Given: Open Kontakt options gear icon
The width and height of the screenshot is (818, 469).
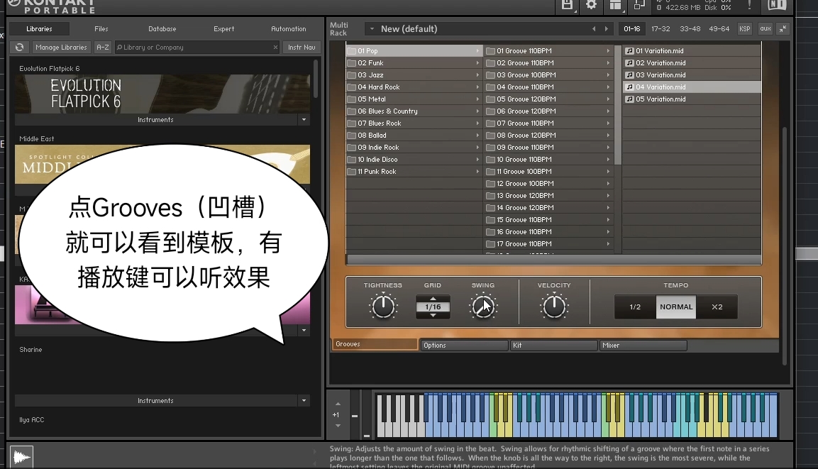Looking at the screenshot, I should (x=591, y=5).
